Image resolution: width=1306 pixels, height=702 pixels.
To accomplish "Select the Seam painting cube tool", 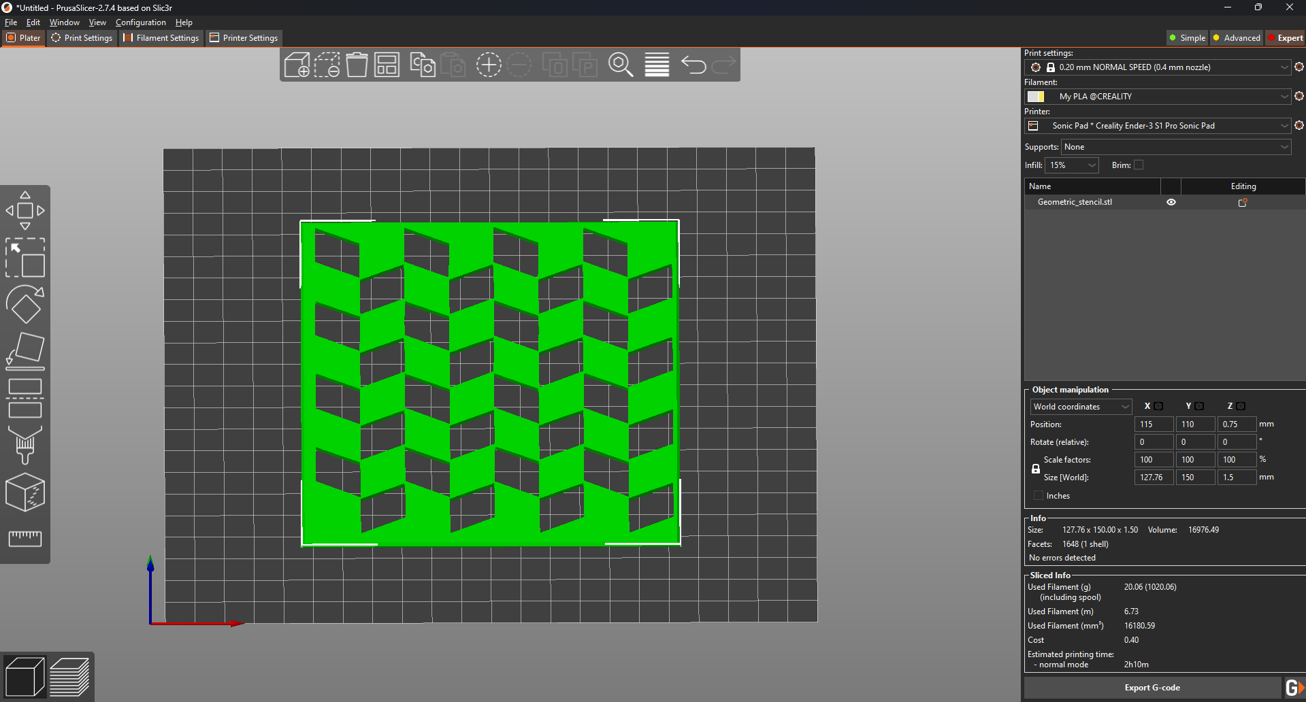I will [x=25, y=492].
